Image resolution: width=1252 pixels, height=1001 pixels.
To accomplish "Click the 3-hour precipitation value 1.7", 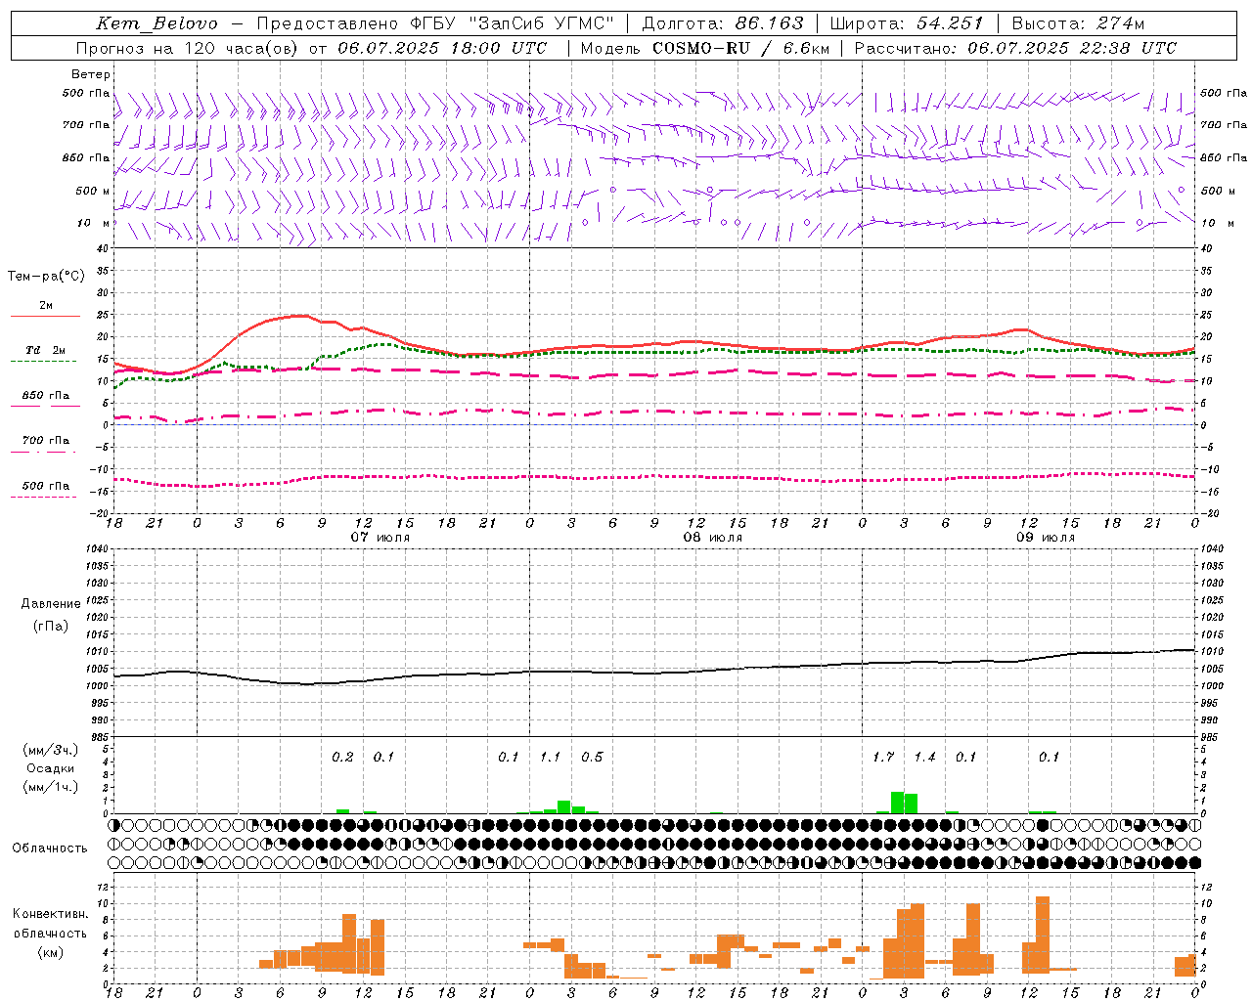I will (x=883, y=758).
